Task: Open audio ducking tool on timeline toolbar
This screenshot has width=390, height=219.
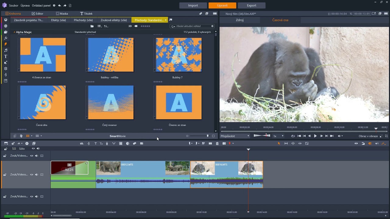Action: (114, 143)
